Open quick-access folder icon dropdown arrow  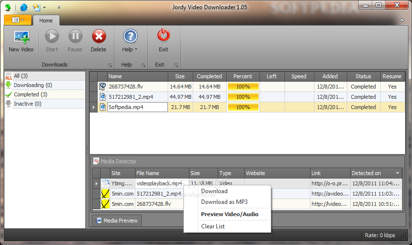[45, 7]
